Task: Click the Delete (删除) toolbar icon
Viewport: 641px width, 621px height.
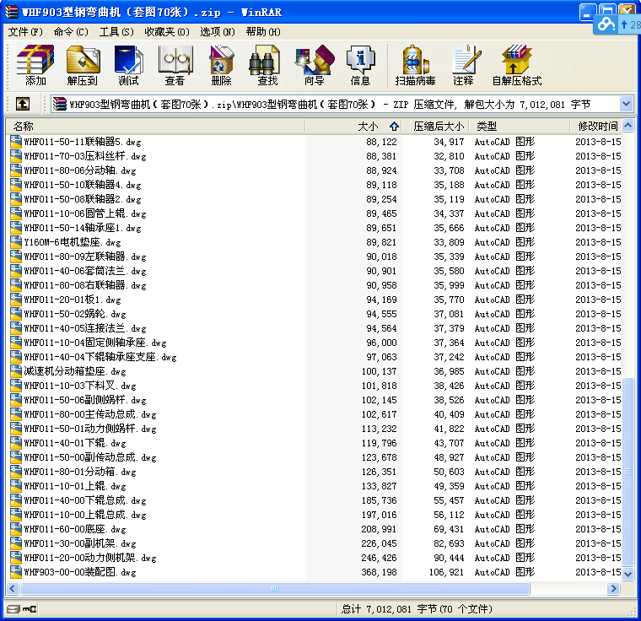Action: coord(221,65)
